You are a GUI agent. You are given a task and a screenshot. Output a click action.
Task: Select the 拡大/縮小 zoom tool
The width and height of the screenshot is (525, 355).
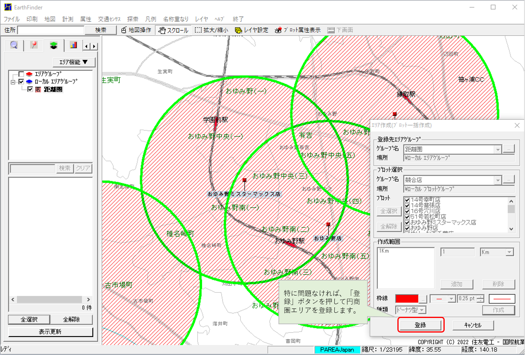211,30
